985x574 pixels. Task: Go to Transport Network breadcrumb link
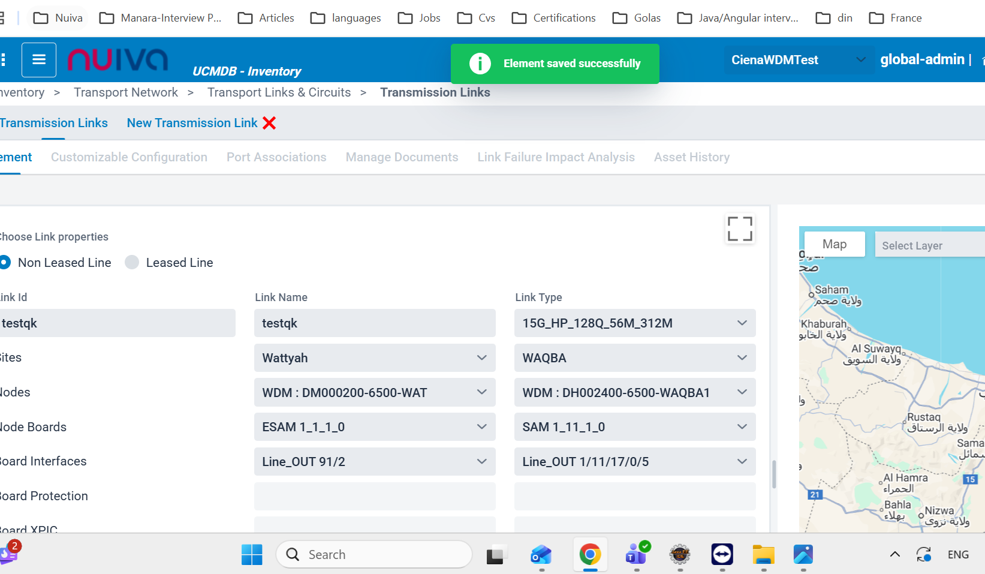tap(126, 92)
